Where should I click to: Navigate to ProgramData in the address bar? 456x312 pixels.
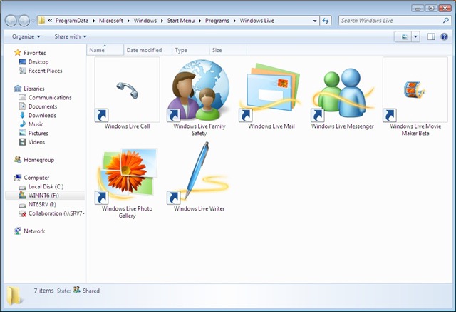pos(72,21)
